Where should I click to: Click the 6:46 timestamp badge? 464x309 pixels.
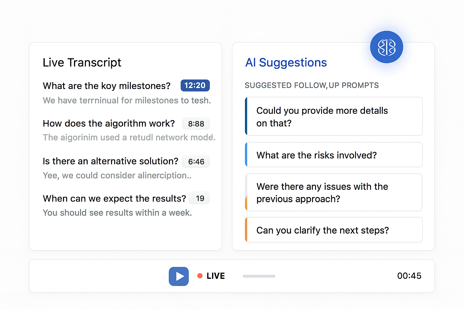coord(196,161)
